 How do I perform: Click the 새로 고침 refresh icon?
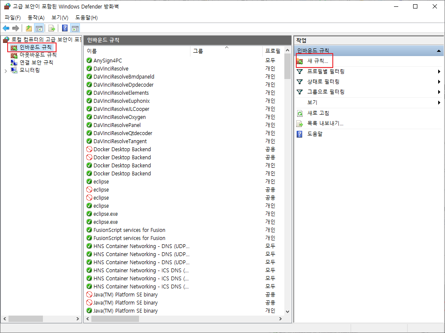(300, 113)
